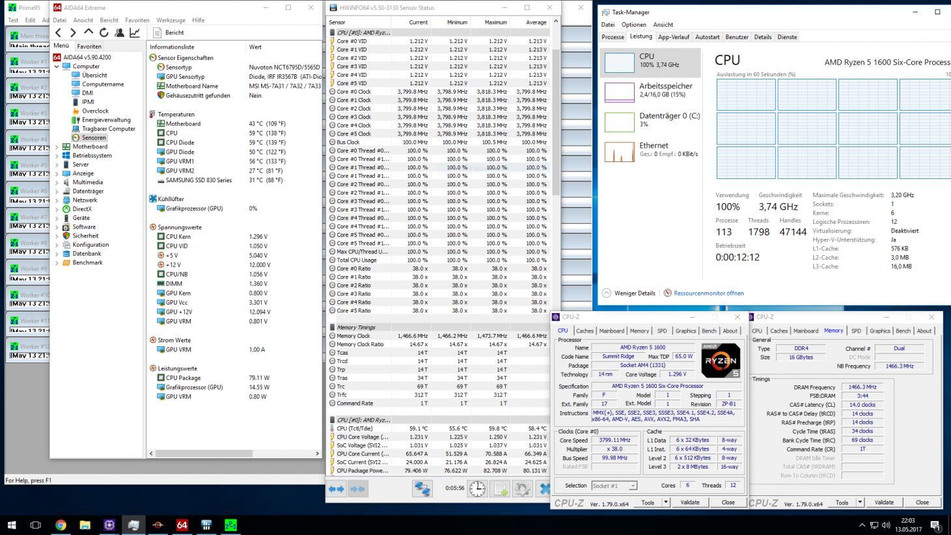Open the Prime95 Test menu

click(x=13, y=20)
